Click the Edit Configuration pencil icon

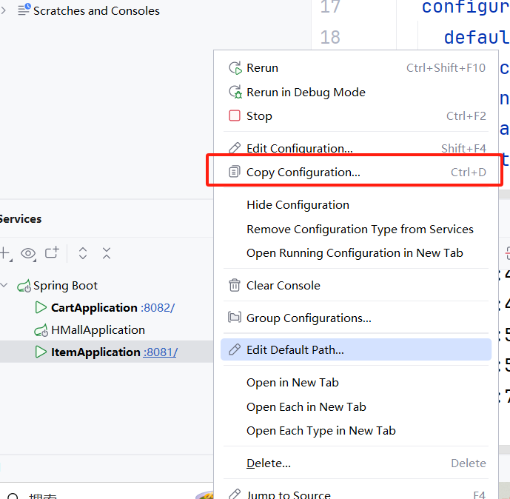point(235,147)
